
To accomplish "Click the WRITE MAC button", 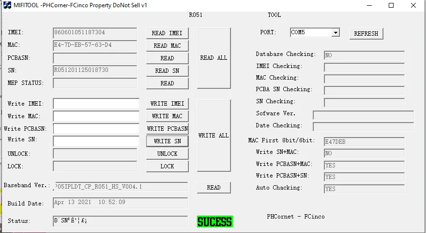I will coord(167,116).
